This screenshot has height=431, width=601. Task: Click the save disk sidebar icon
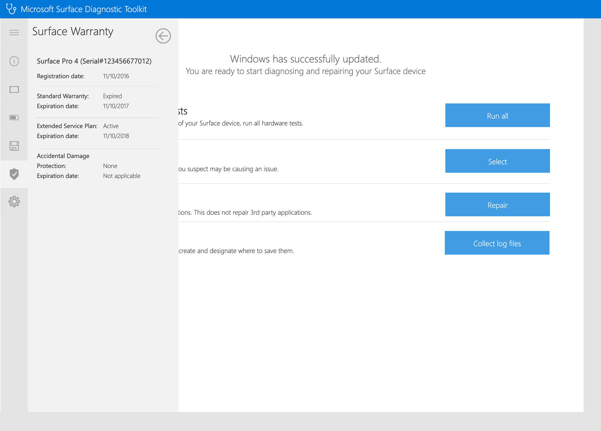click(14, 146)
